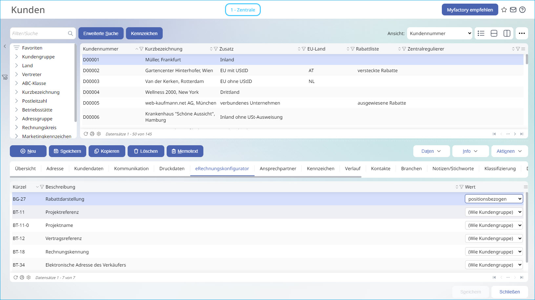Switch to horizontal split view icon
The image size is (535, 300).
click(x=494, y=33)
